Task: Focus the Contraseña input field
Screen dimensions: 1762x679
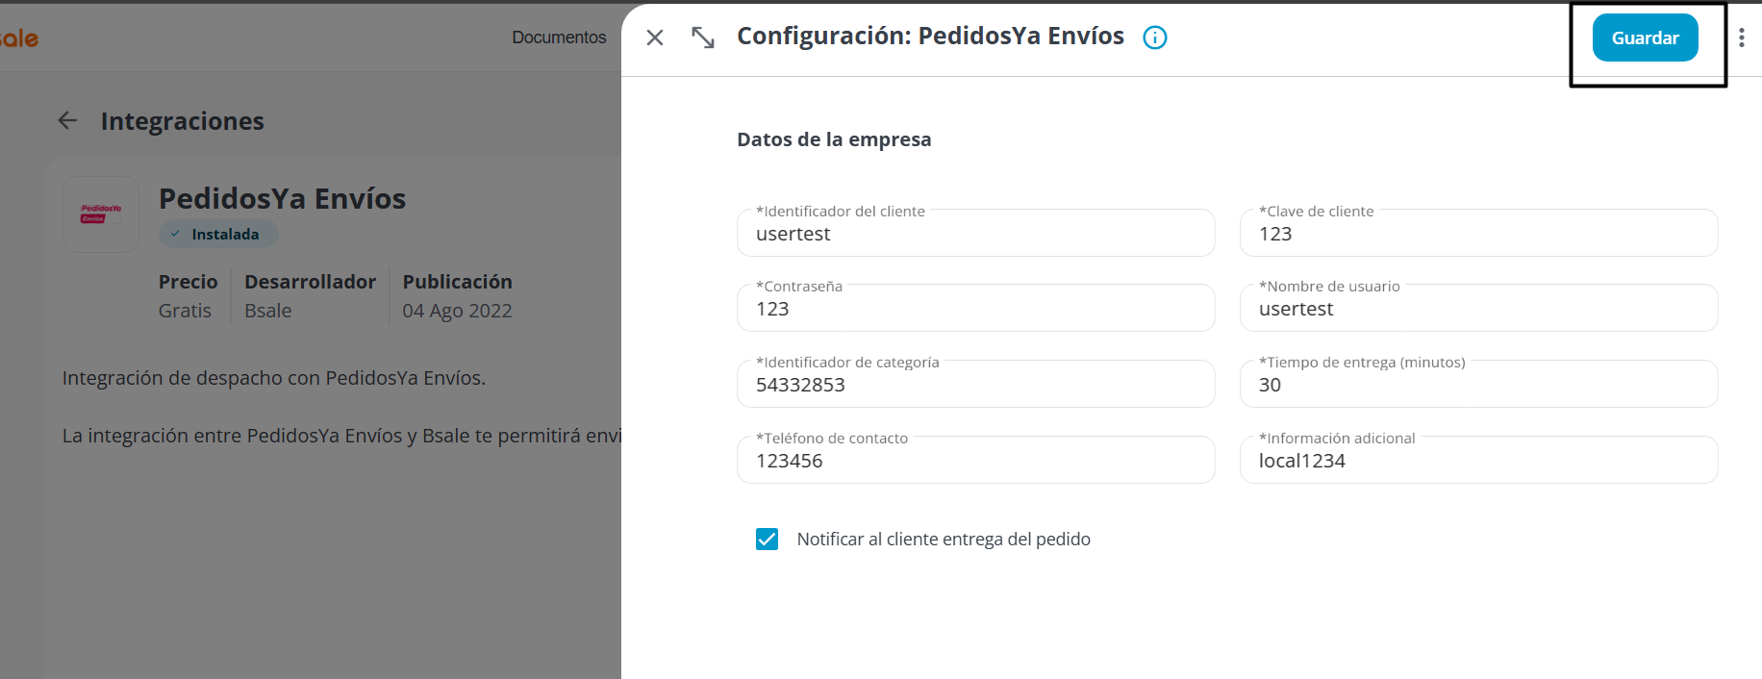Action: click(x=975, y=308)
